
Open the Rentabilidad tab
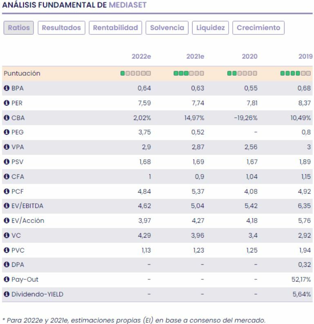tap(115, 28)
